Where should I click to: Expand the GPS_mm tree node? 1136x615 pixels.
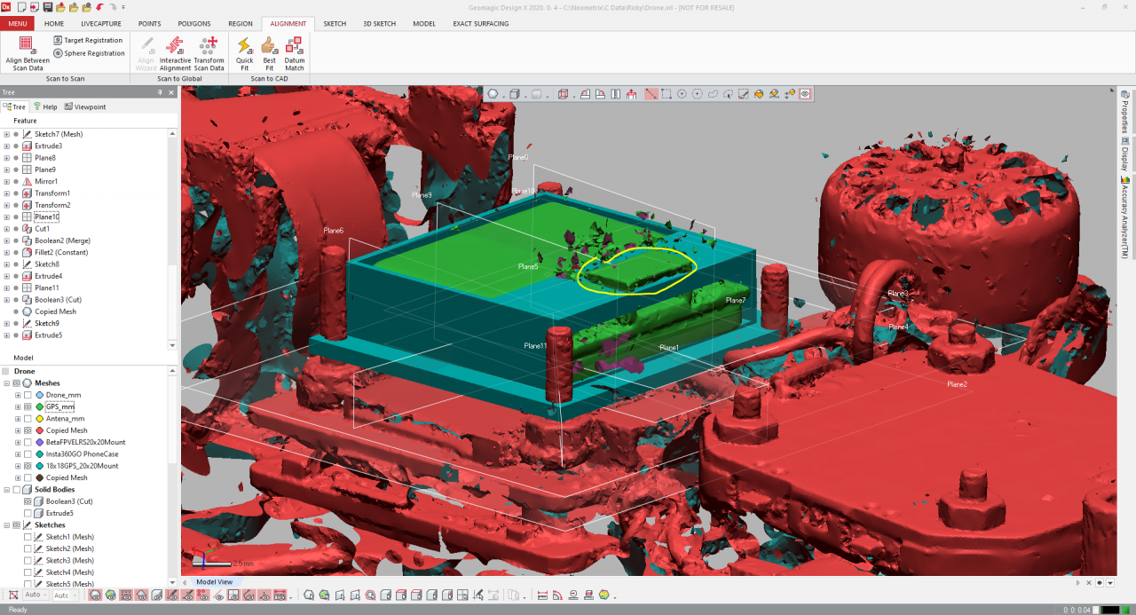coord(18,406)
